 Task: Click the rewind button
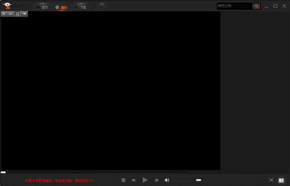(x=133, y=180)
